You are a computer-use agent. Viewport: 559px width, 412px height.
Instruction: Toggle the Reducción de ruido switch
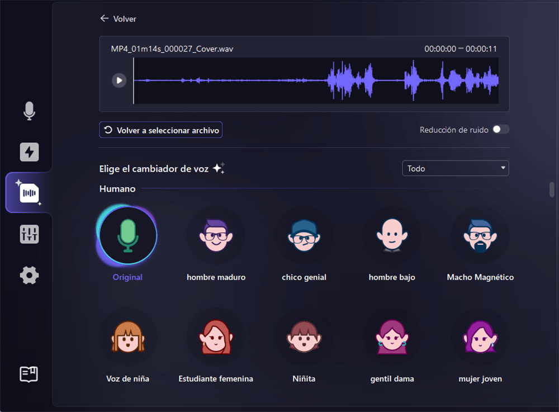(500, 130)
